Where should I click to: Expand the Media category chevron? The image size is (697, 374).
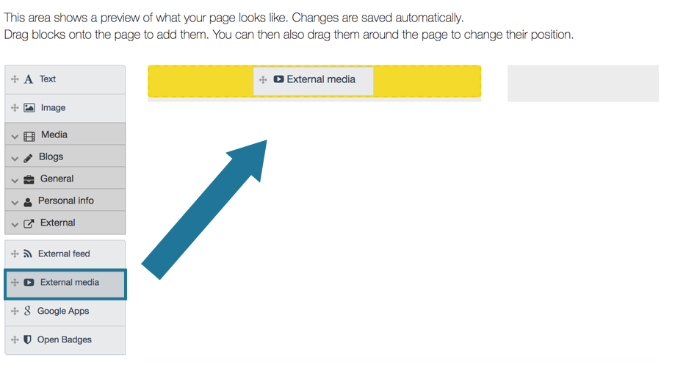point(15,136)
